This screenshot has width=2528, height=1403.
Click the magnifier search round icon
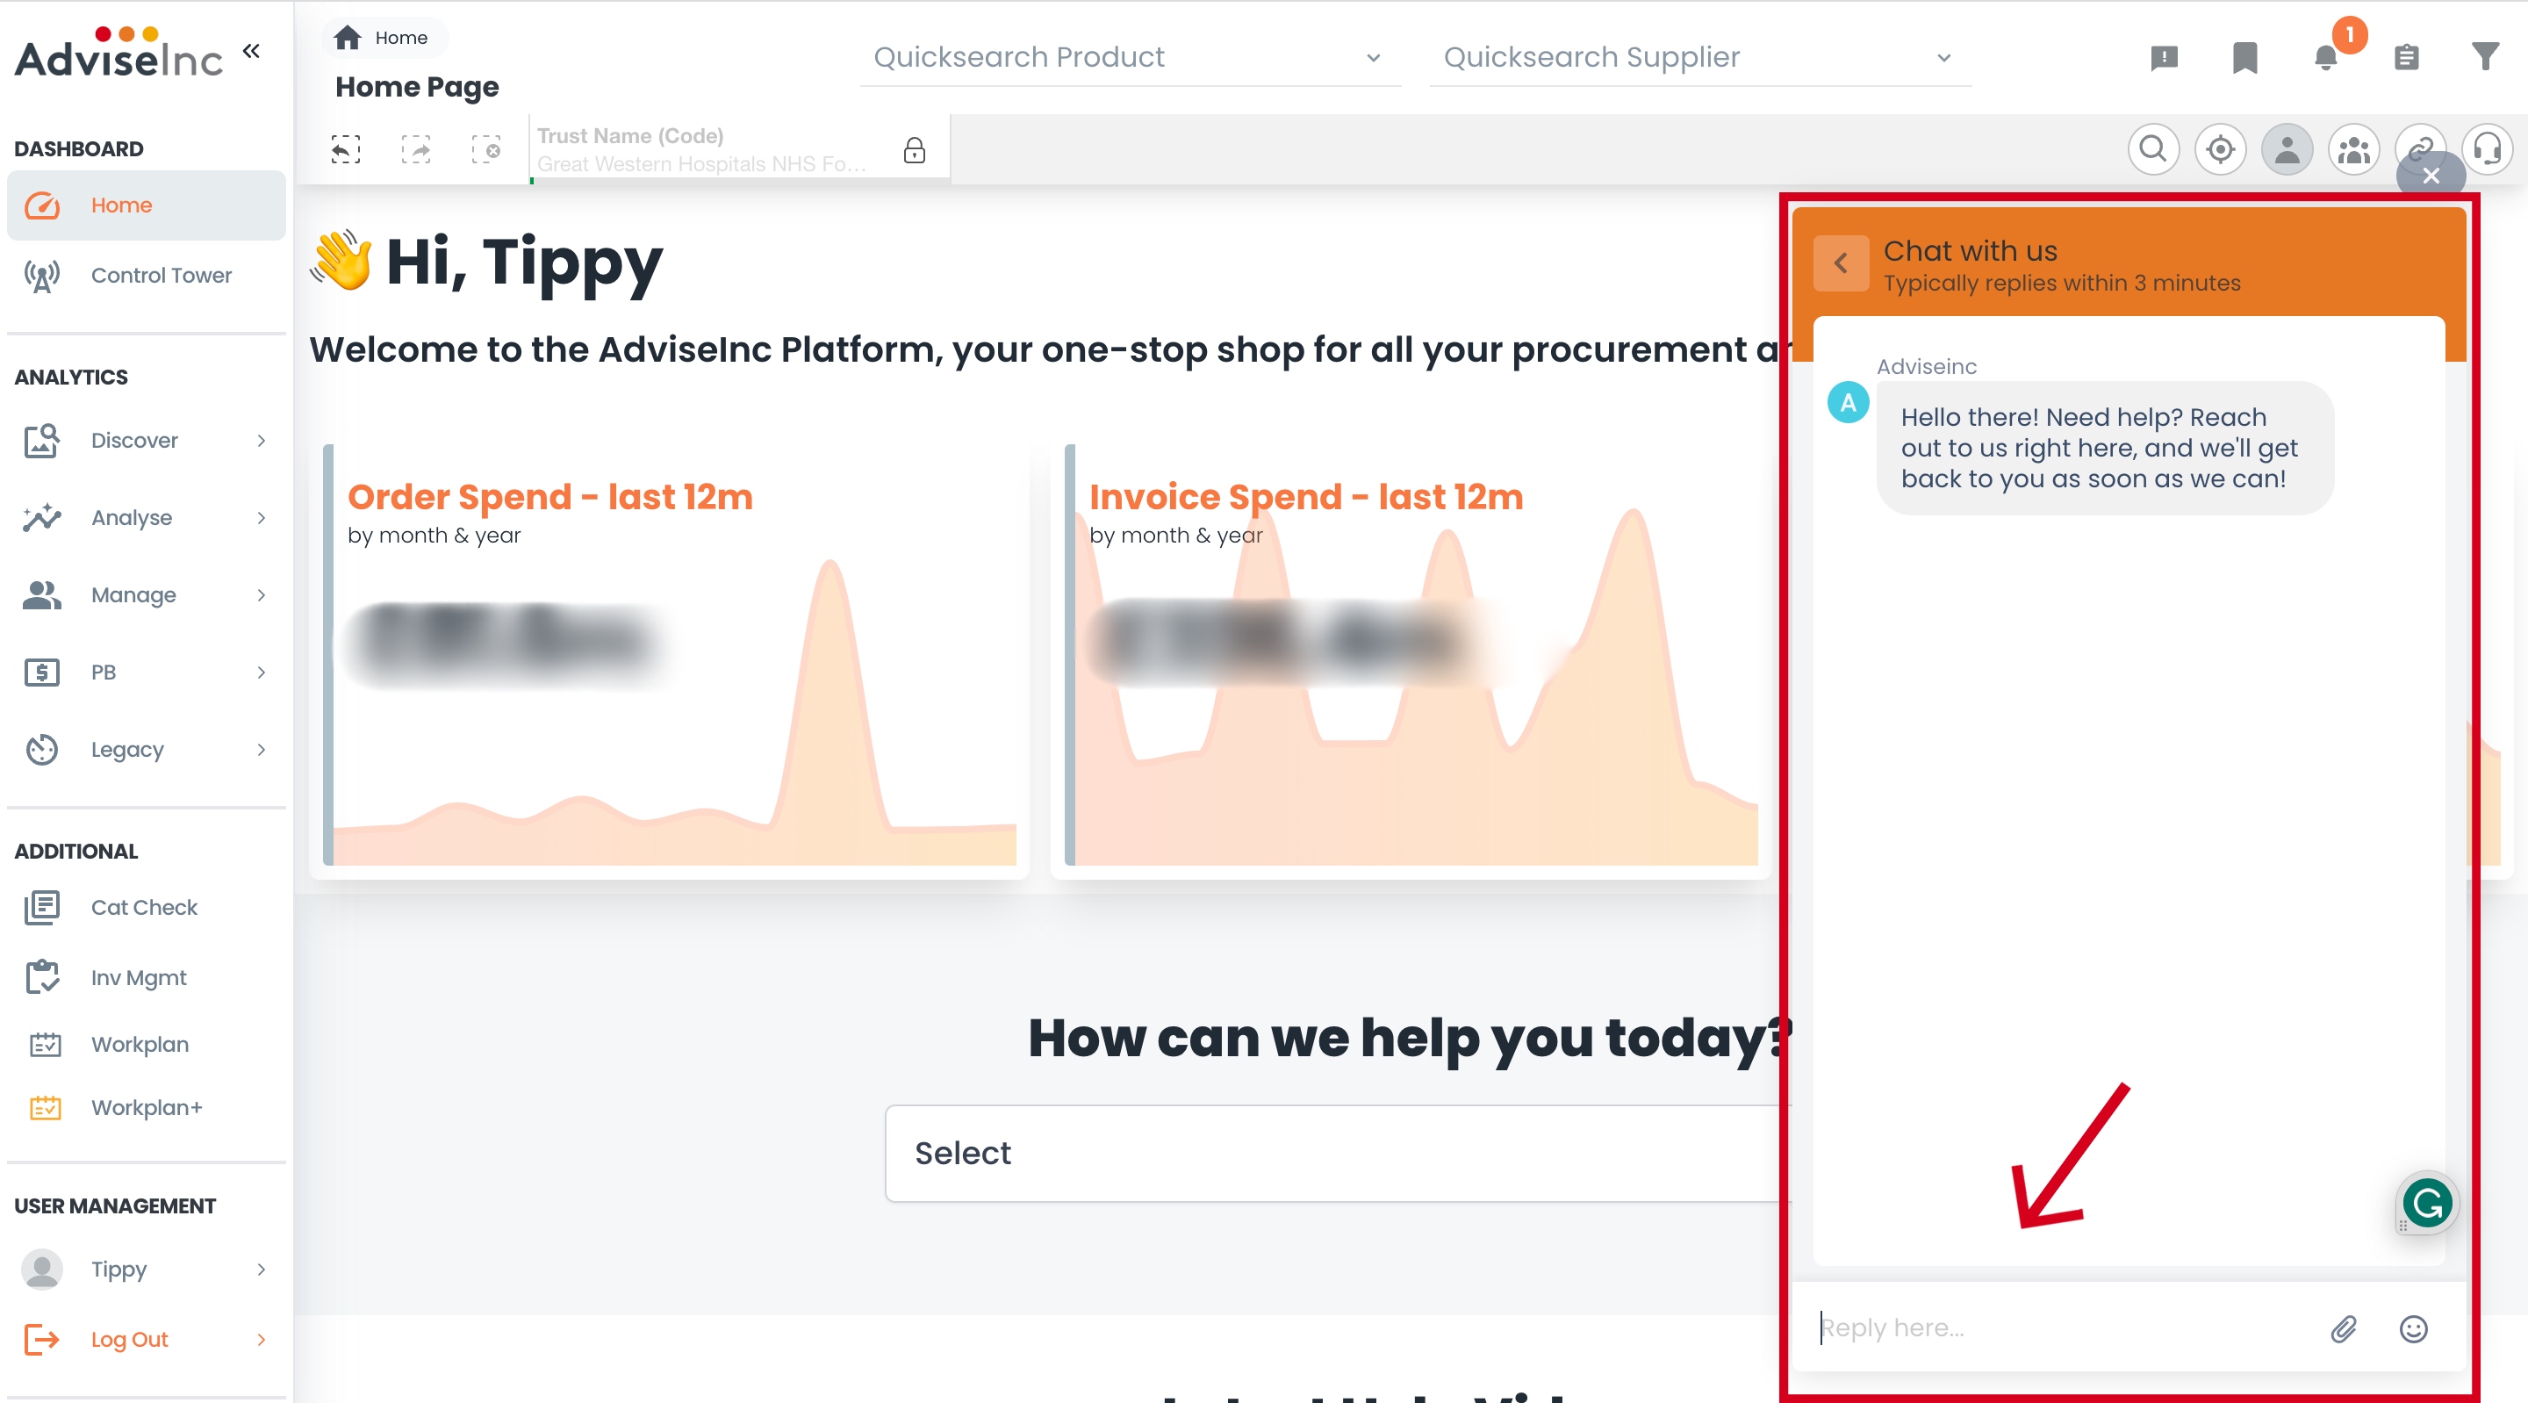[x=2153, y=149]
